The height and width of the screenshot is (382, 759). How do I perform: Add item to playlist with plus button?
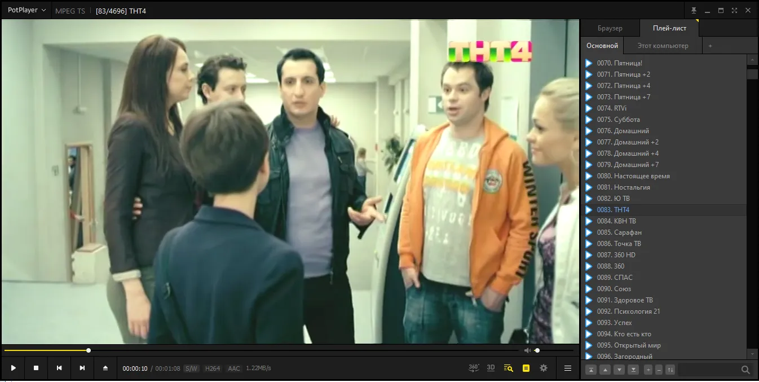[648, 370]
